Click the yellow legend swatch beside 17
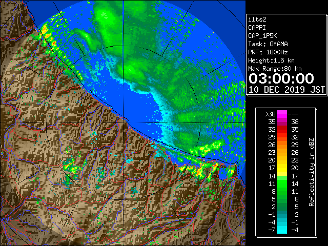Viewport: 328px width, 246px height. point(282,168)
